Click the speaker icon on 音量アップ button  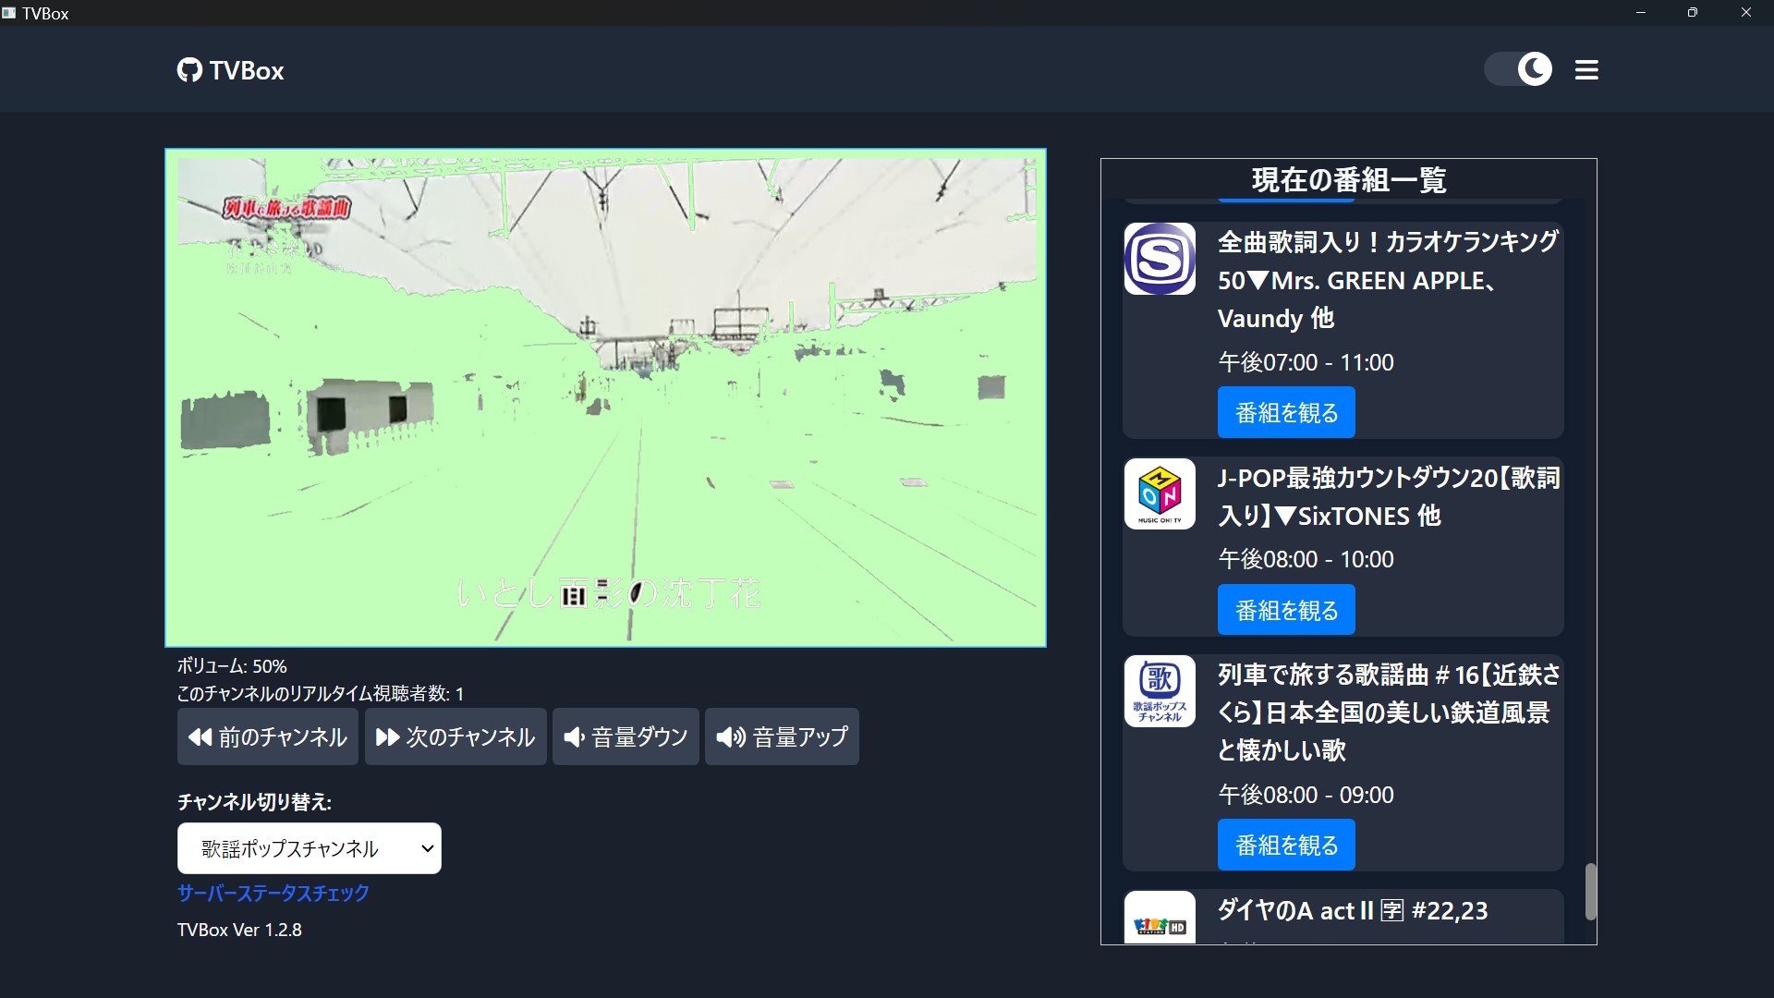tap(729, 736)
